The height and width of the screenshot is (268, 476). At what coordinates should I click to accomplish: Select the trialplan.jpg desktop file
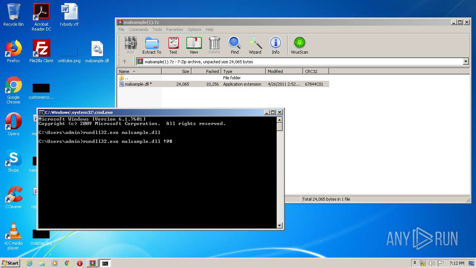[41, 237]
